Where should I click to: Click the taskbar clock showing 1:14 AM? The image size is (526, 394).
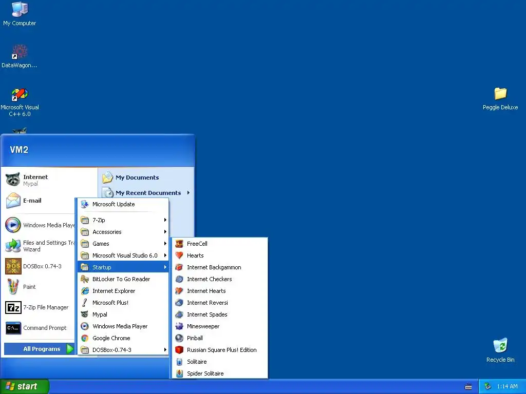[507, 386]
